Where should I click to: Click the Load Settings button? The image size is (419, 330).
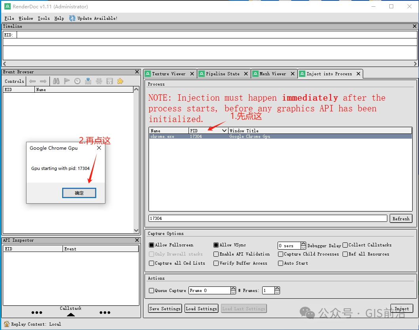[202, 308]
